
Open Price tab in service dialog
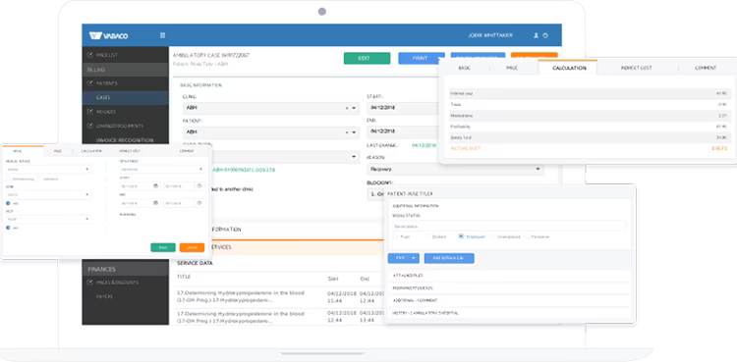pos(58,151)
